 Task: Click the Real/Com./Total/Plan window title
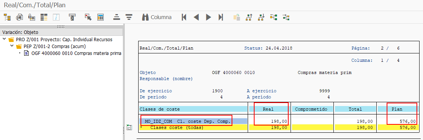tap(34, 5)
